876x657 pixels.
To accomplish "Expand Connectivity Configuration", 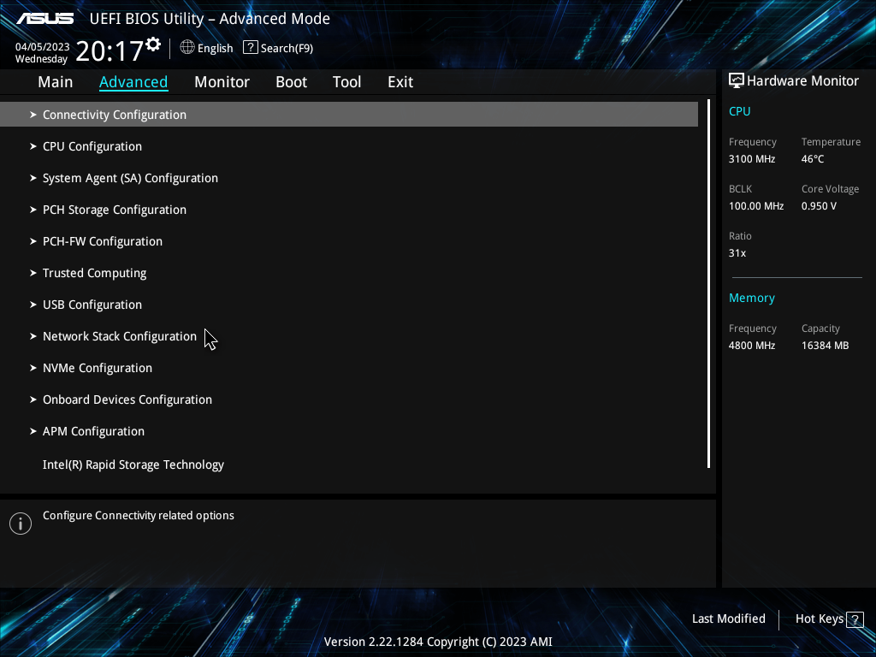I will click(x=115, y=114).
